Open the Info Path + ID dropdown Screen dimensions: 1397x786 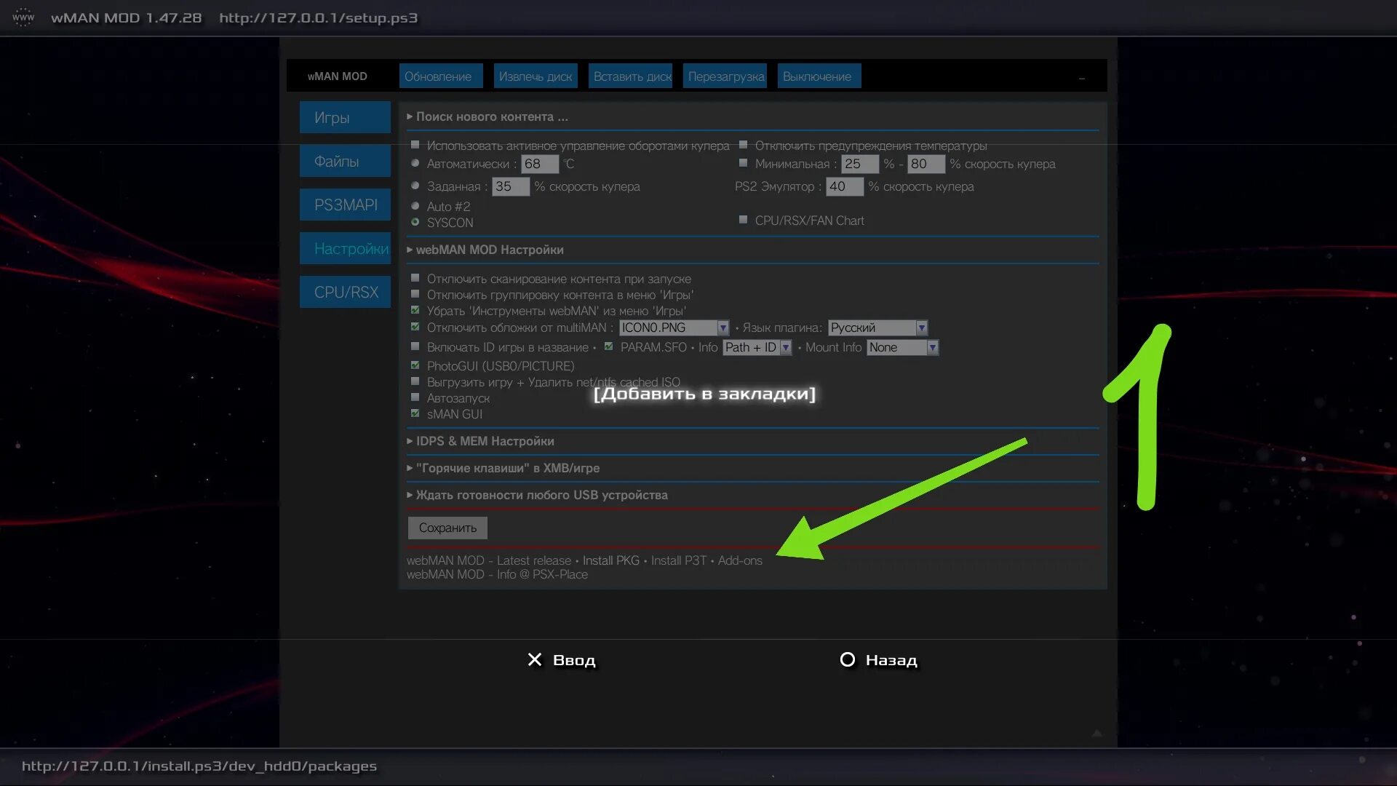coord(757,347)
